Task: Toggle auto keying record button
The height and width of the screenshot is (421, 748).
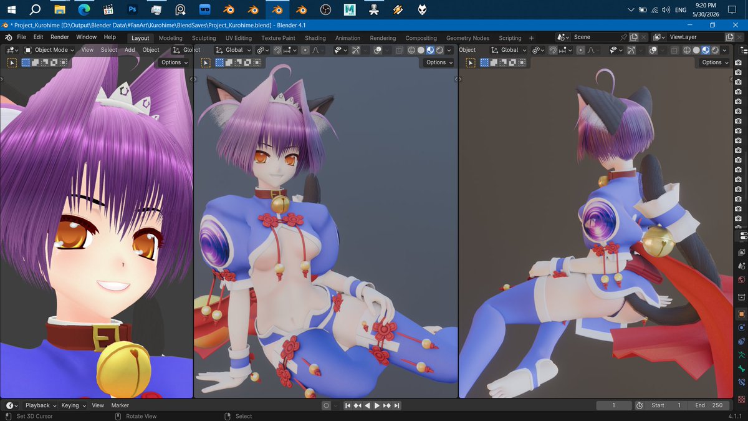Action: pyautogui.click(x=326, y=405)
